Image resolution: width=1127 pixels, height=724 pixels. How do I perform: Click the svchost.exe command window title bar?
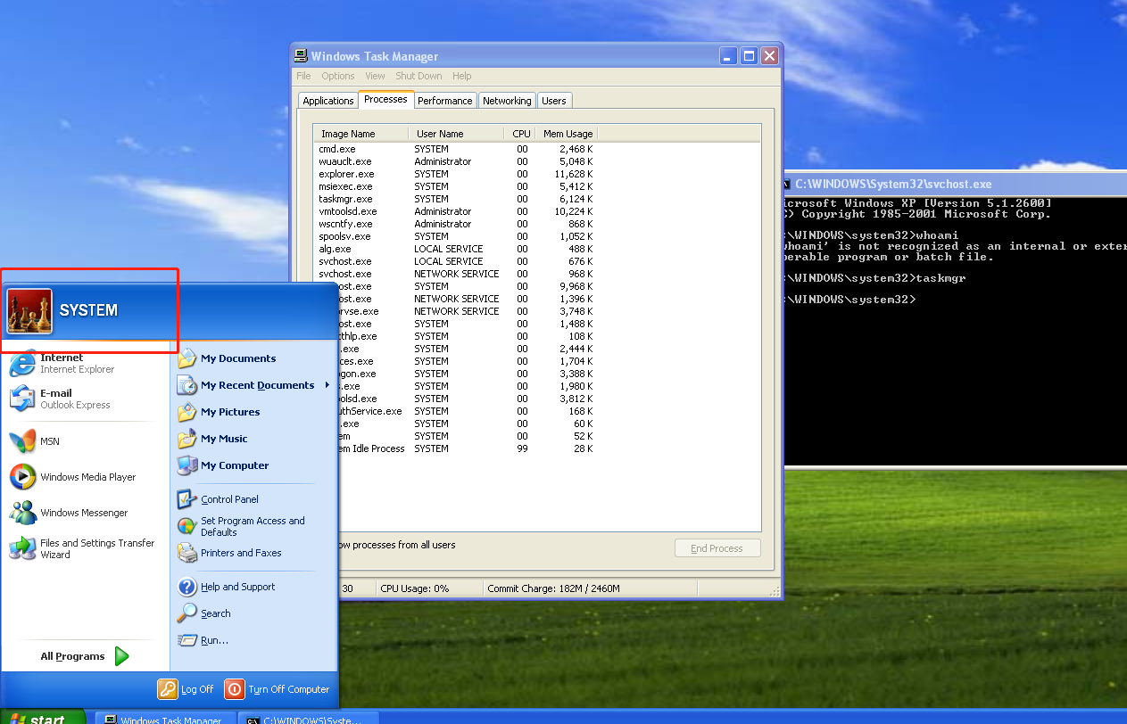pos(955,184)
